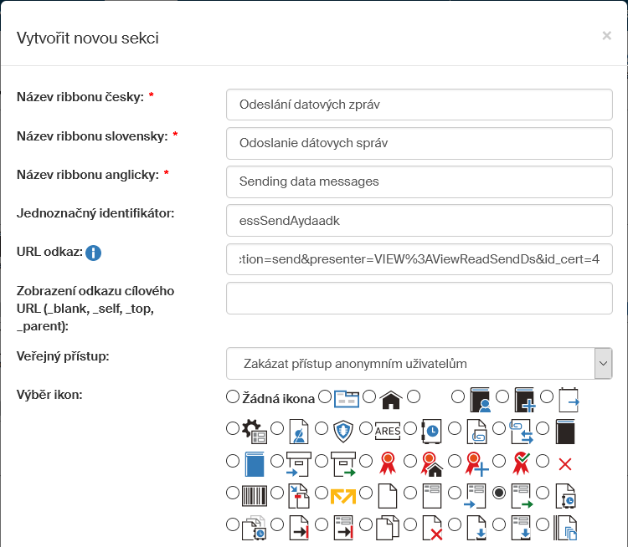Click the safe with clock icon
Screen dimensions: 628x547
pyautogui.click(x=431, y=431)
